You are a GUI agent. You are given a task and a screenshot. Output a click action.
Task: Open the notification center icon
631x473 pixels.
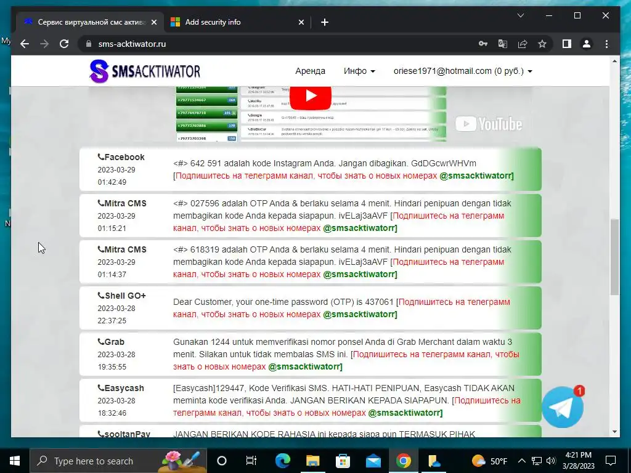[x=611, y=461]
